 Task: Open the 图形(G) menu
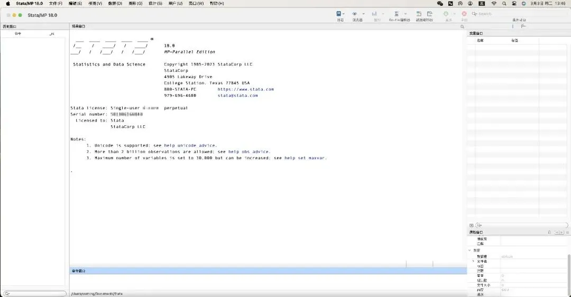click(135, 3)
